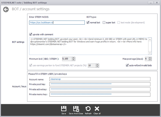
Task: Click the Private post key field
Action: [100, 84]
